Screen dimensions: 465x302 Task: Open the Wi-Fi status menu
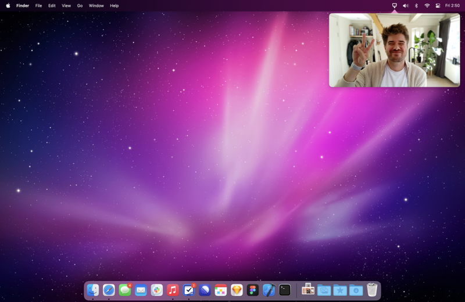(x=427, y=6)
